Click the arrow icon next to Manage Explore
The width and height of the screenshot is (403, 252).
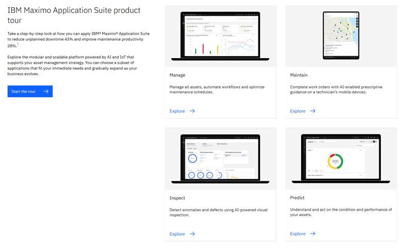point(192,111)
